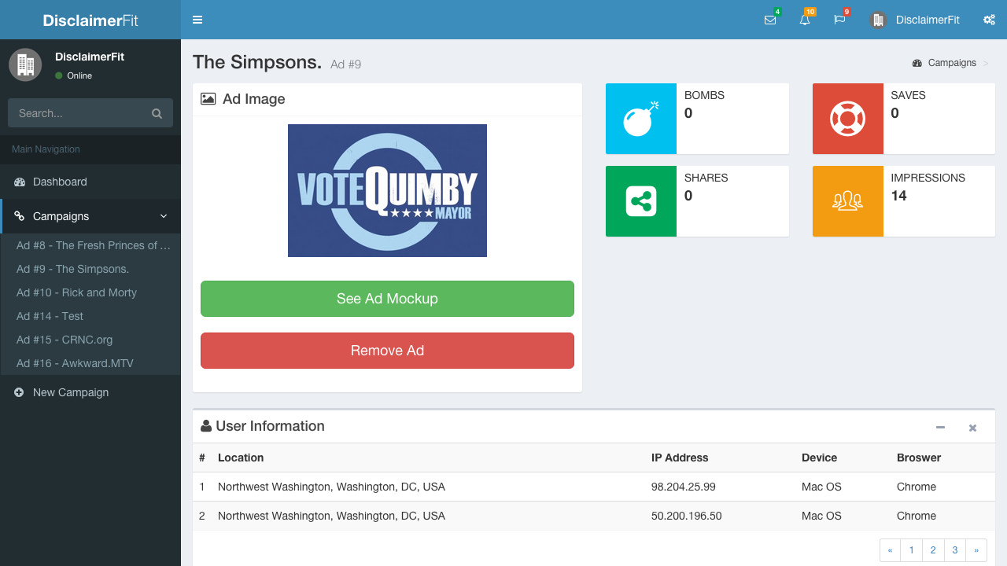Image resolution: width=1007 pixels, height=566 pixels.
Task: Go to pagination page 3
Action: click(x=955, y=550)
